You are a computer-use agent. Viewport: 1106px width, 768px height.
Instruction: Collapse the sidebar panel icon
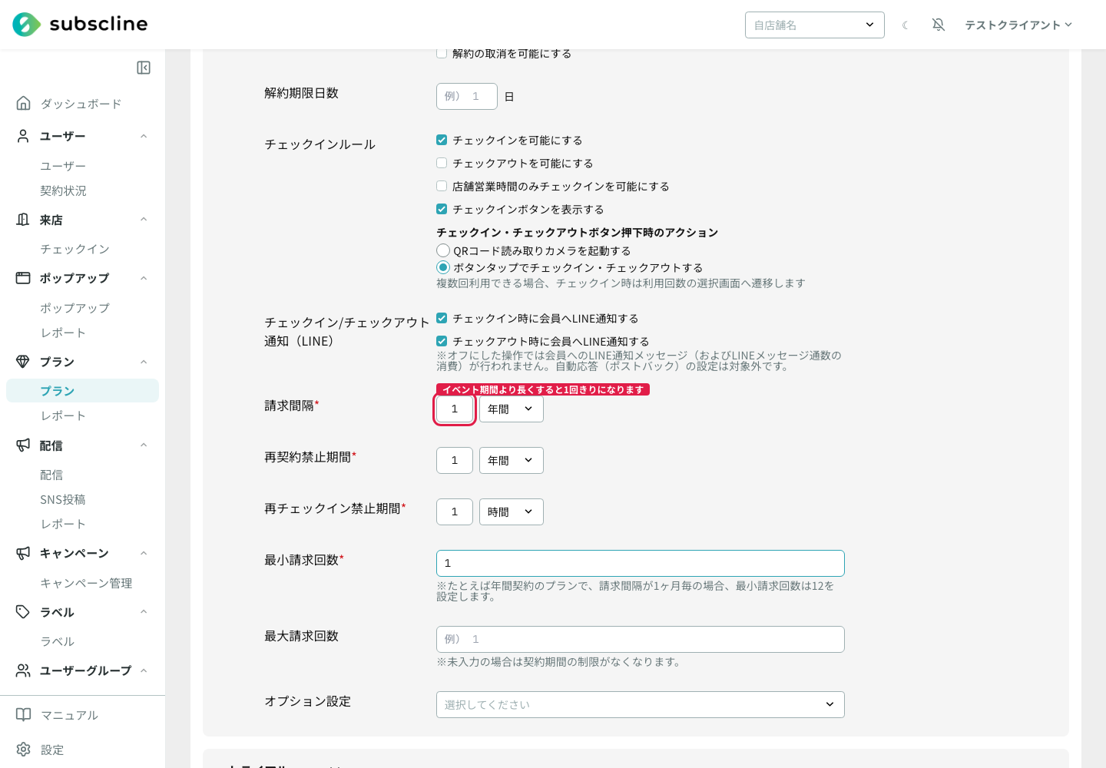[x=144, y=68]
